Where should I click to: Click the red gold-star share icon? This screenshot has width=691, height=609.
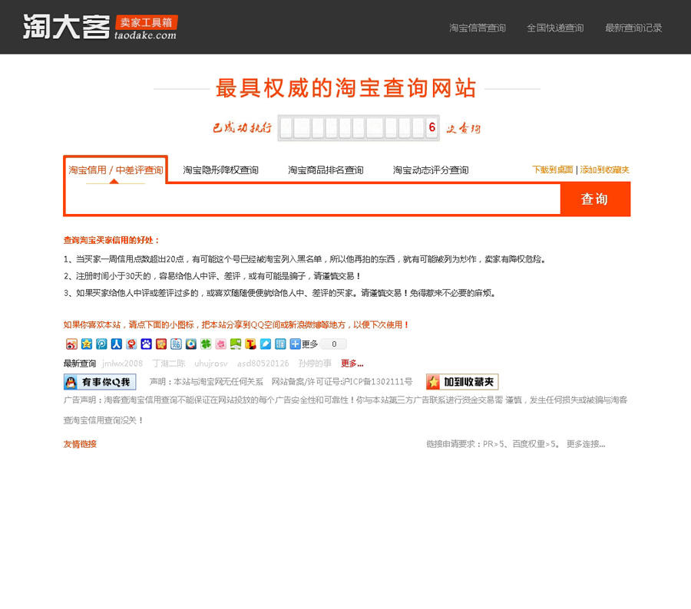tap(161, 344)
